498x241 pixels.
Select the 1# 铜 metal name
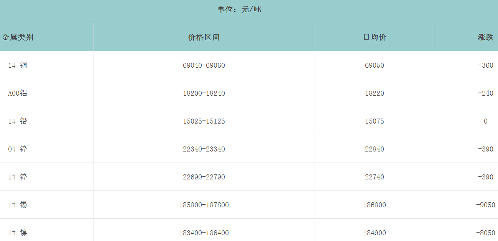[18, 65]
